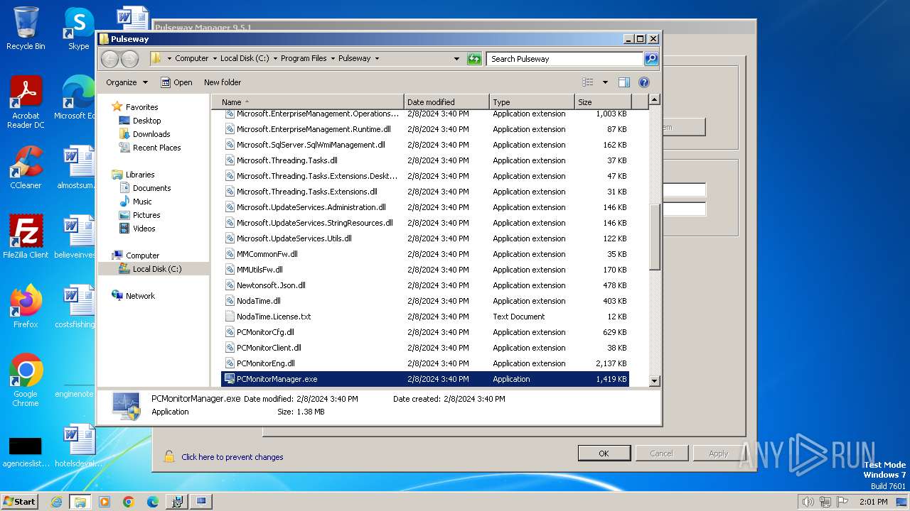Open Explorer help question mark icon
This screenshot has height=511, width=910.
point(644,82)
